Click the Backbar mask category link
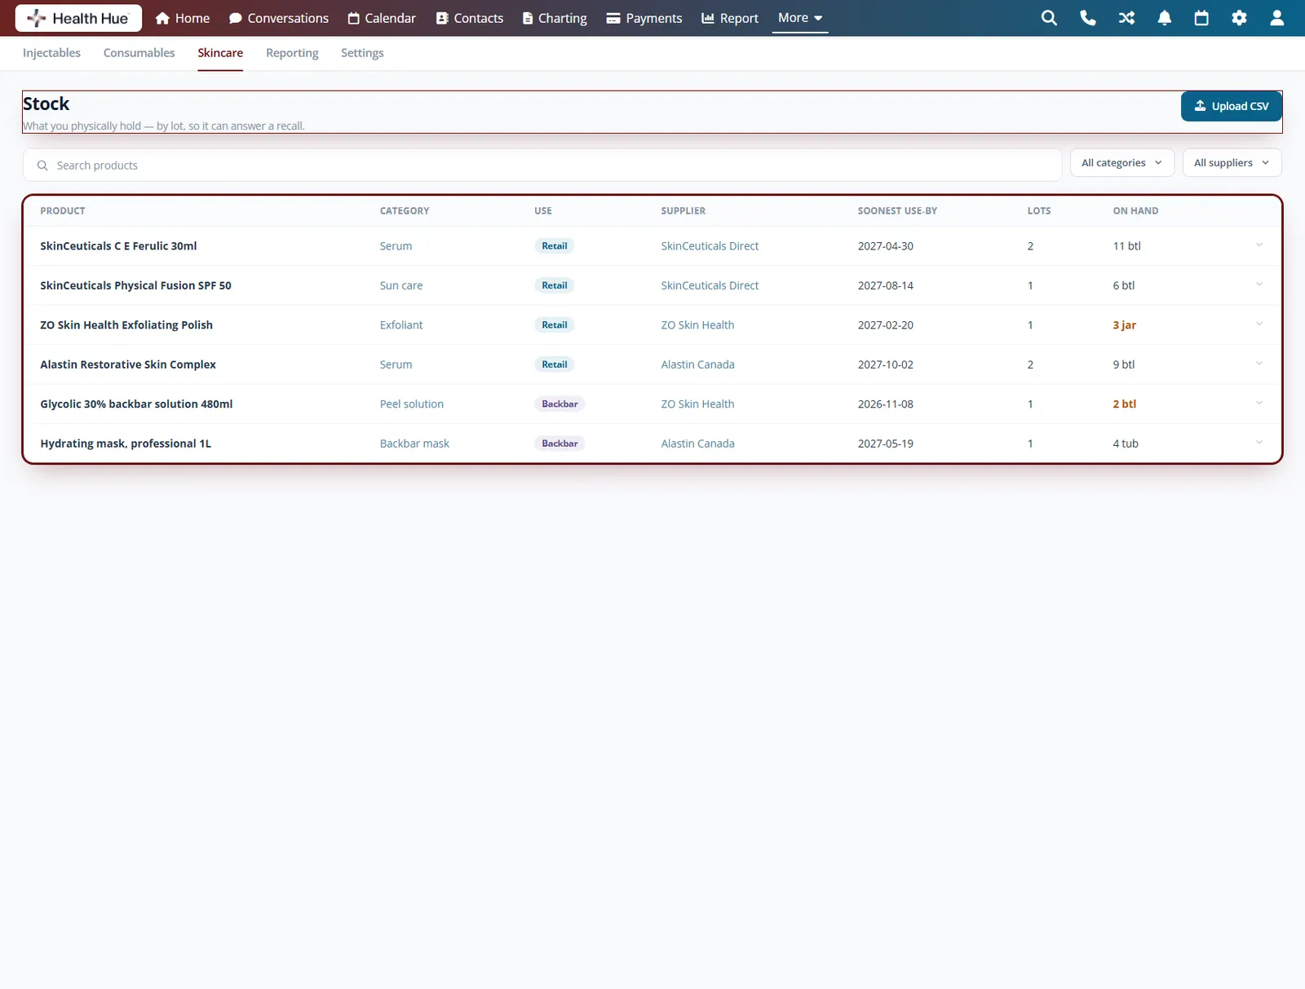This screenshot has height=989, width=1305. pyautogui.click(x=414, y=444)
